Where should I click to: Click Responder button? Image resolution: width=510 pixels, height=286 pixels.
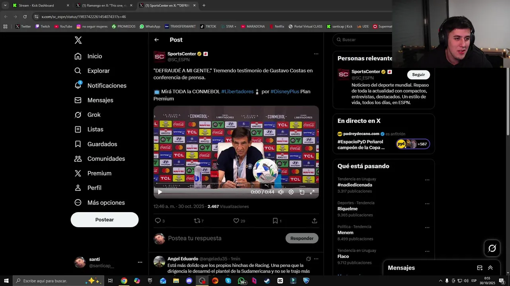[x=302, y=238]
